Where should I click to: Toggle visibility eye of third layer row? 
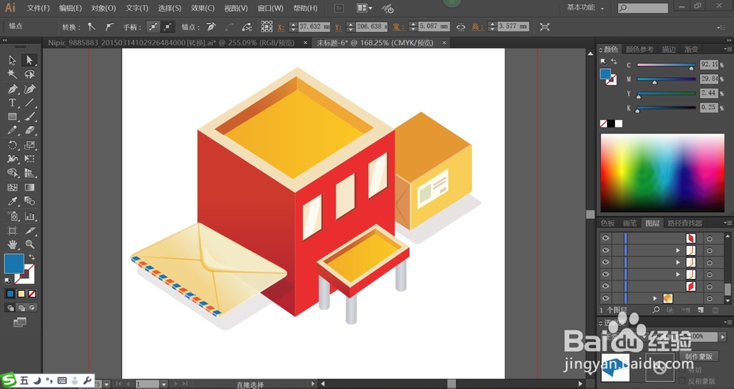coord(606,262)
